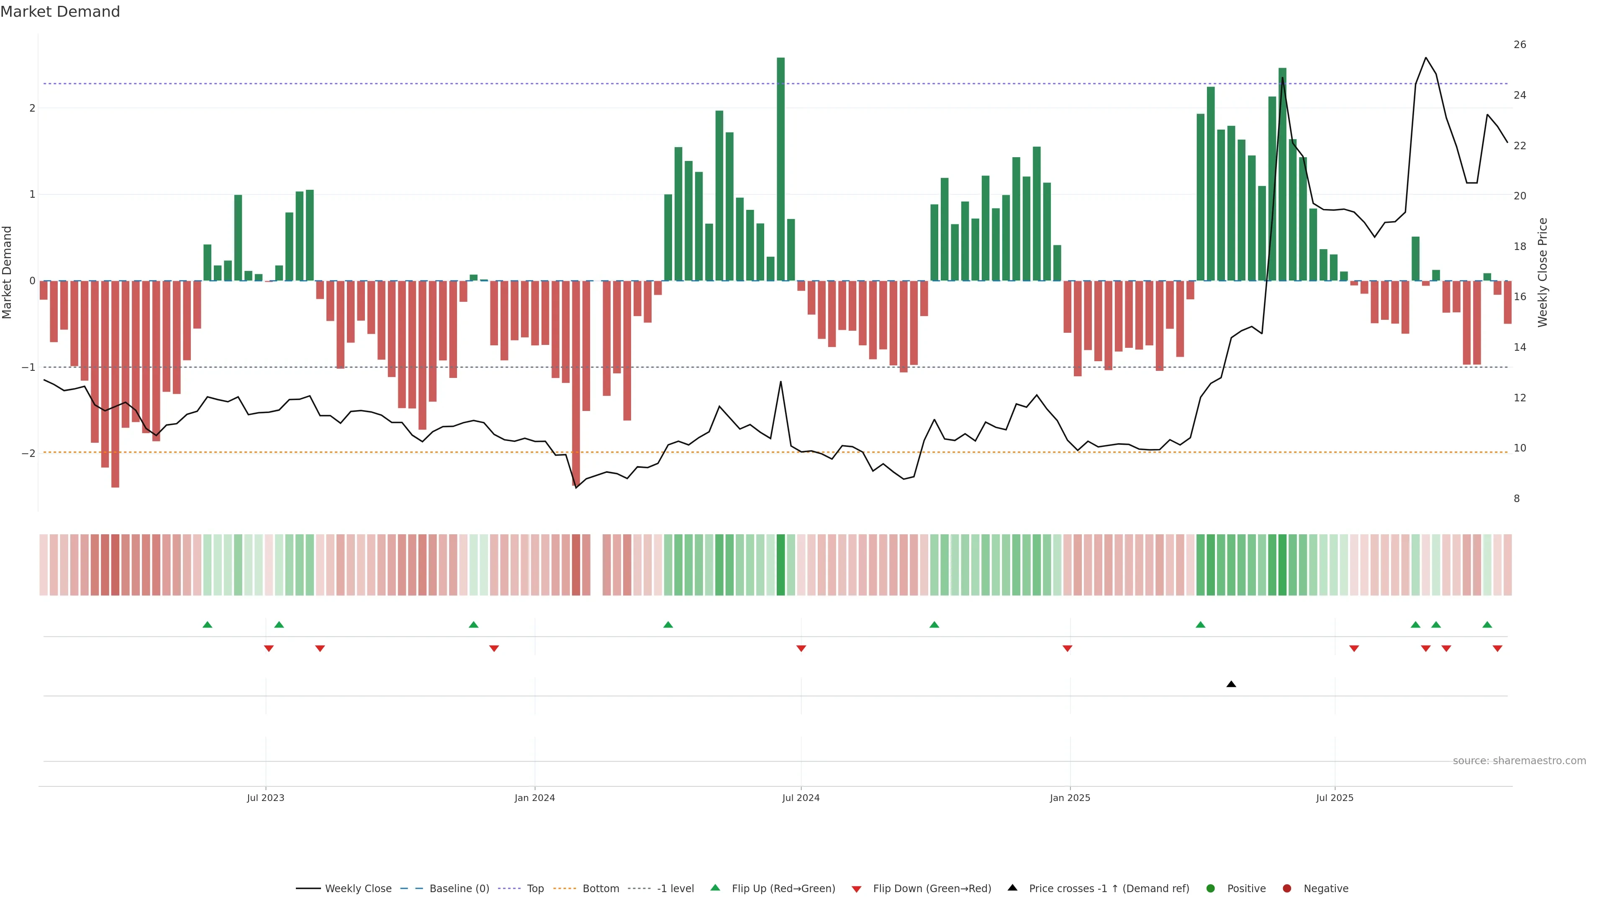Click the black price-cross triangle marker on chart

tap(1231, 684)
